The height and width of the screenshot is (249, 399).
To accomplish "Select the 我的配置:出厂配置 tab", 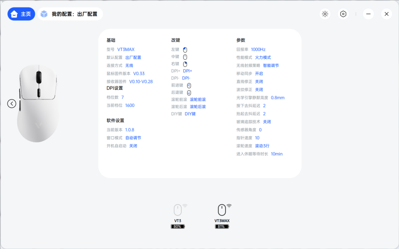I will coord(70,14).
